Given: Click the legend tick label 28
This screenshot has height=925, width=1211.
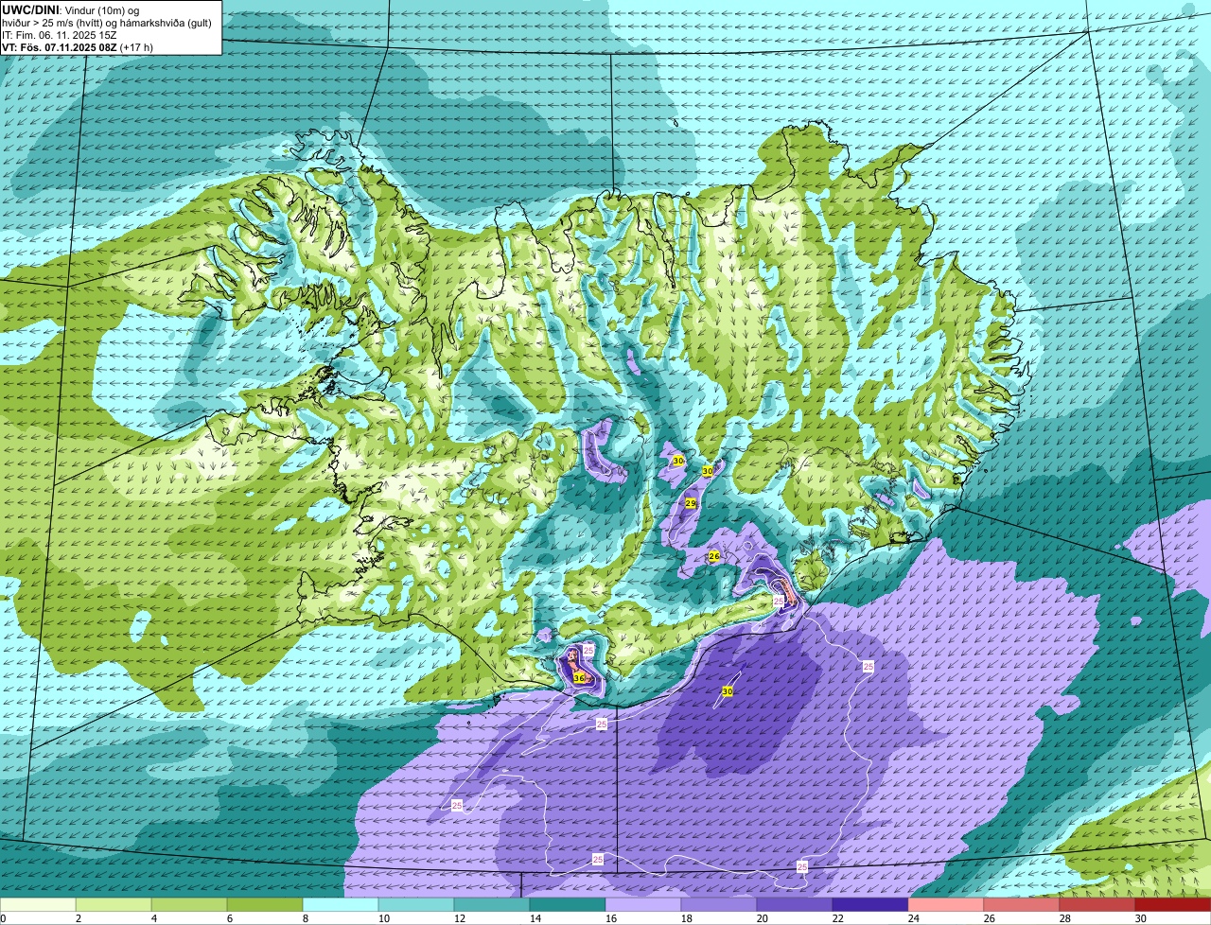Looking at the screenshot, I should click(x=1064, y=918).
